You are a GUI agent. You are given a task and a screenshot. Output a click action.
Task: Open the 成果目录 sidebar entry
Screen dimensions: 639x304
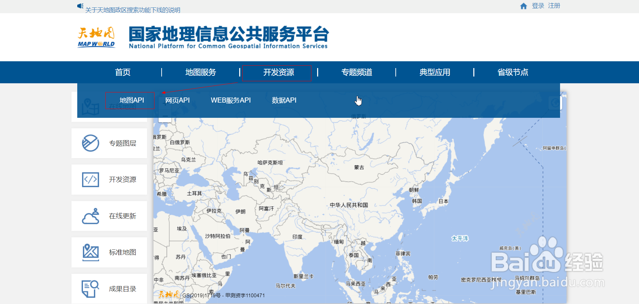[109, 289]
